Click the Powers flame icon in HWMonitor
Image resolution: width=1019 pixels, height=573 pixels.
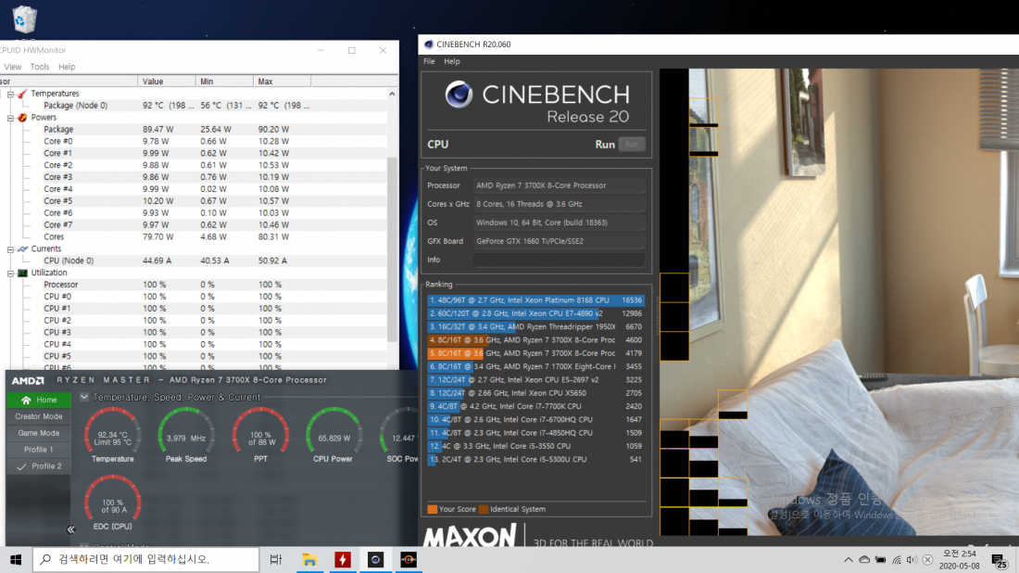22,118
